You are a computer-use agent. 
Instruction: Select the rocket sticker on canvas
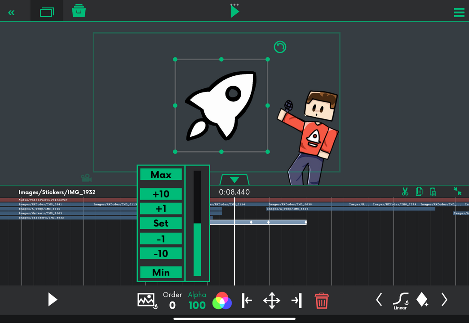tap(221, 105)
